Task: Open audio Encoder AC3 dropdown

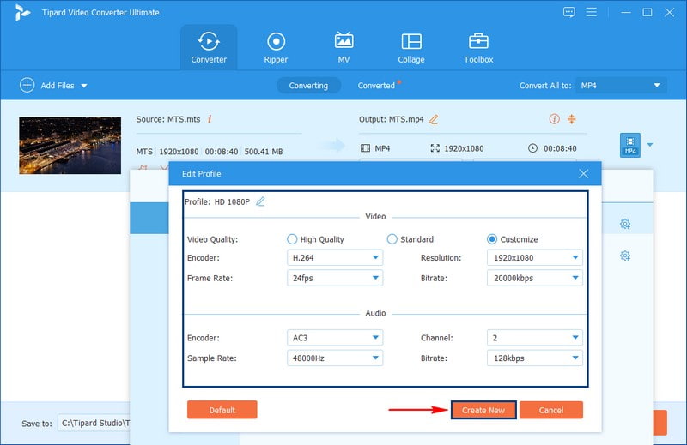Action: [x=335, y=338]
